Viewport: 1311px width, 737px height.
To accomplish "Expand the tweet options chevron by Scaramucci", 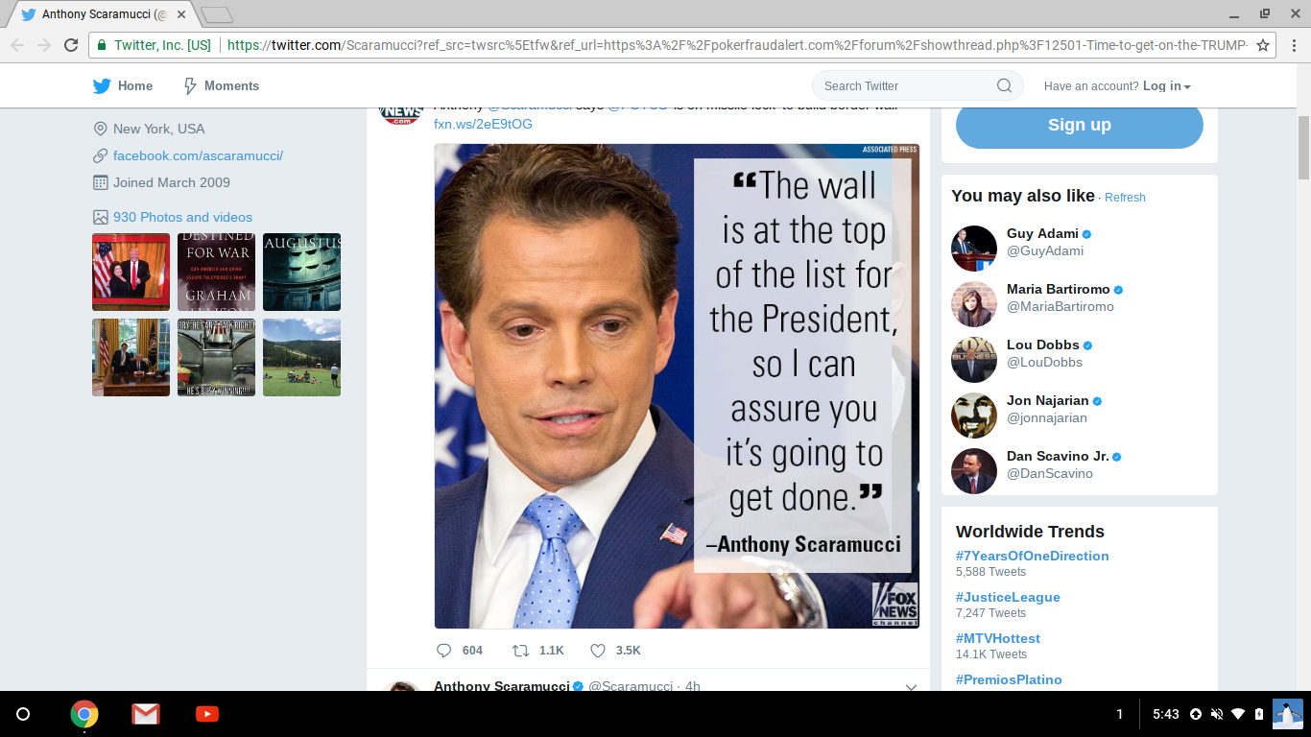I will [911, 686].
